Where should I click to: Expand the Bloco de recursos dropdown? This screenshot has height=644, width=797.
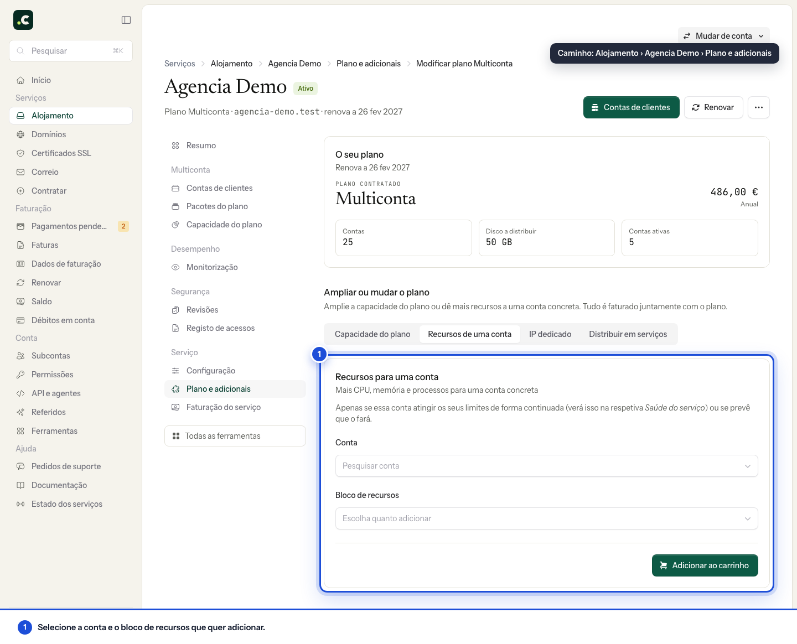point(547,518)
